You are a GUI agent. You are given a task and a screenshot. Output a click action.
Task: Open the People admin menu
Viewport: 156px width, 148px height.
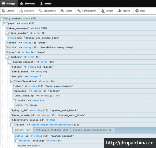pyautogui.click(x=107, y=11)
